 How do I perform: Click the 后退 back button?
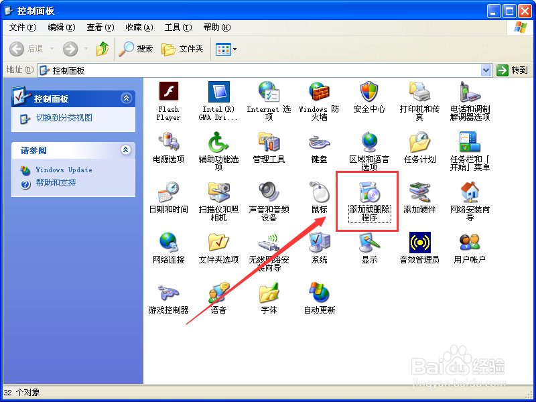click(26, 49)
